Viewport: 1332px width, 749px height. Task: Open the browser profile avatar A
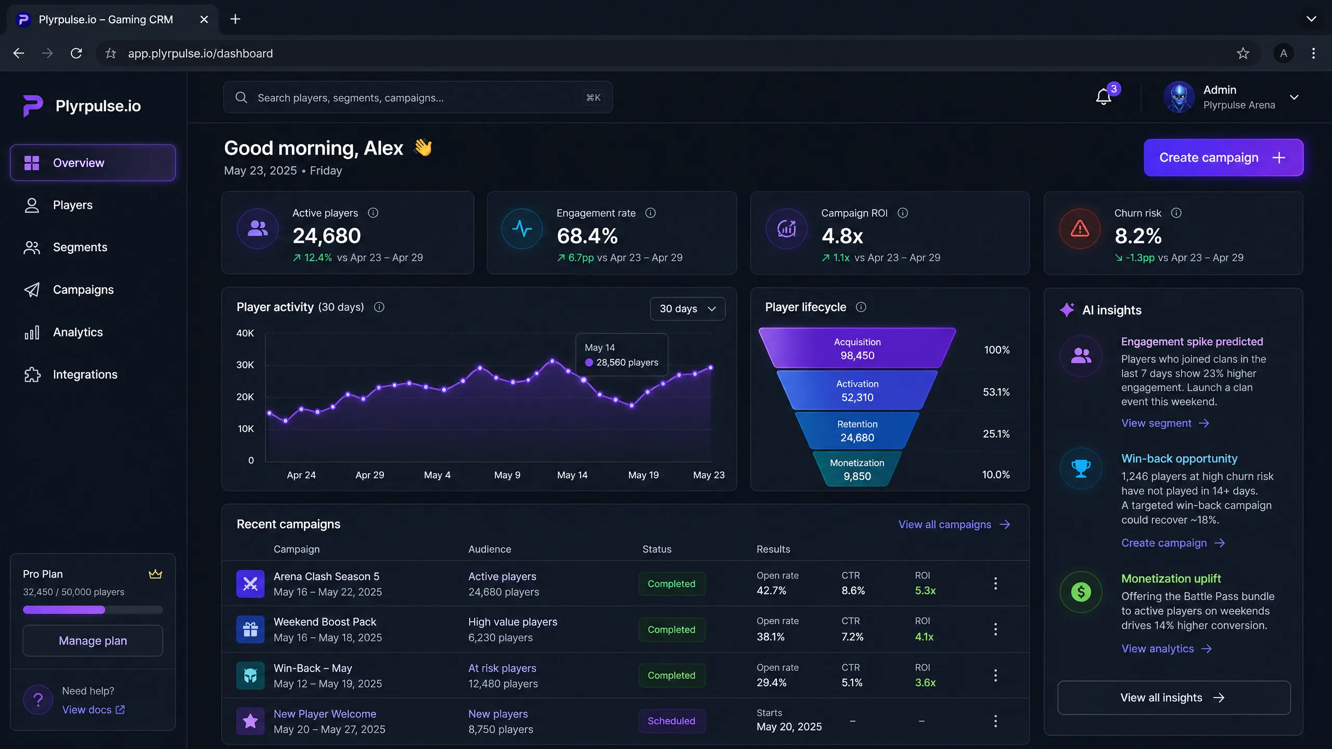[x=1284, y=53]
